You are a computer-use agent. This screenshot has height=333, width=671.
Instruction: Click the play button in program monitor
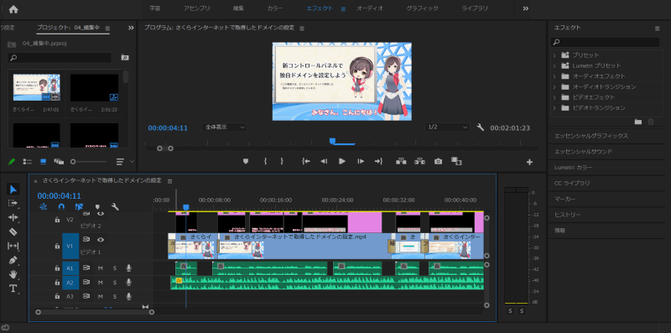[x=342, y=161]
